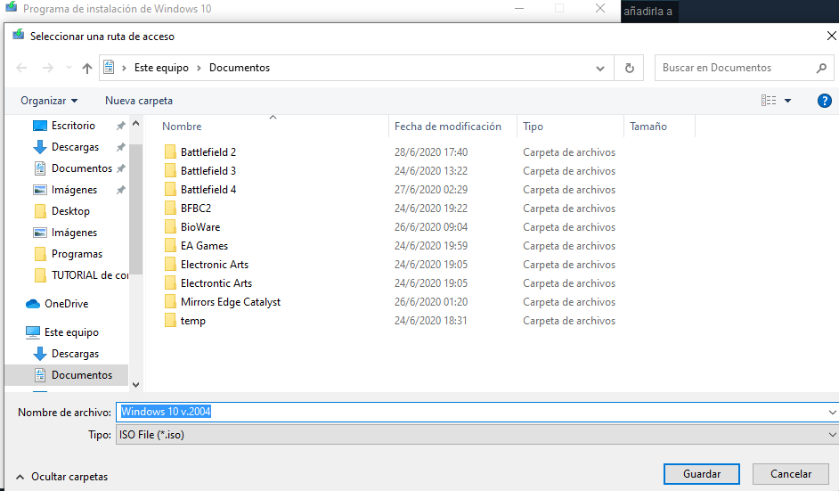Click the search magnifier icon
The width and height of the screenshot is (839, 491).
(821, 68)
